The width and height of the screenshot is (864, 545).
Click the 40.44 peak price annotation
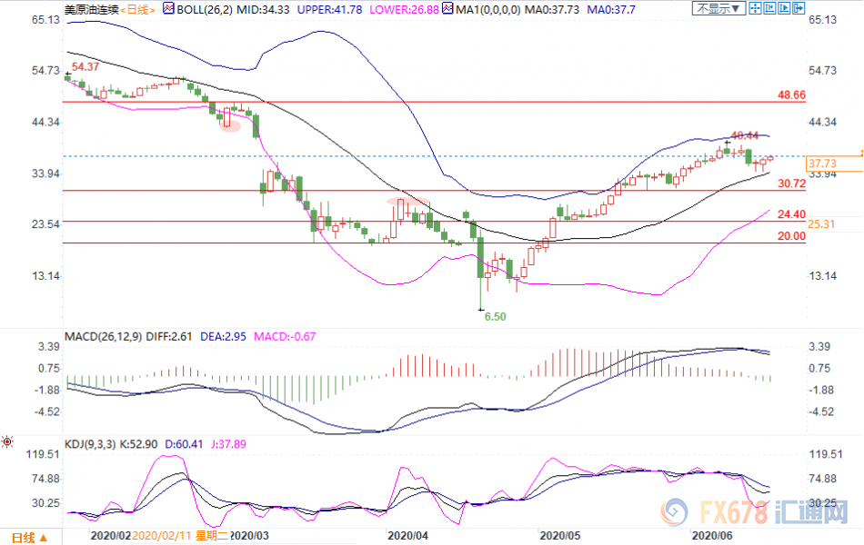745,134
